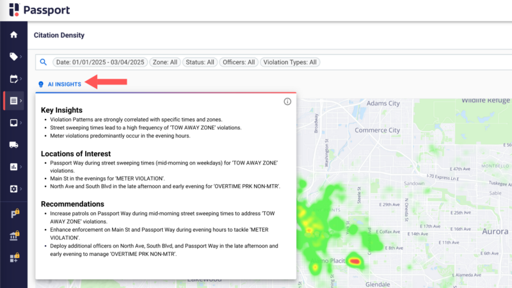The width and height of the screenshot is (512, 288).
Task: Click the locked add-apps grid icon
Action: click(13, 259)
